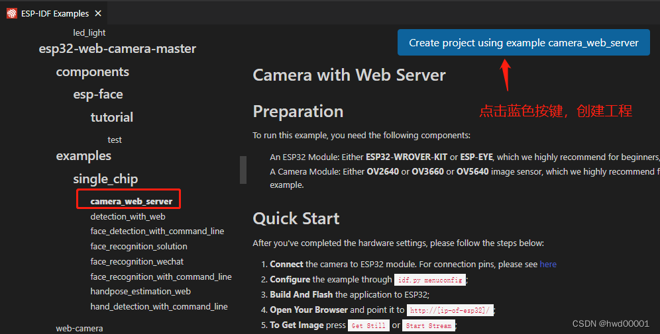Select the examples entry in the tree
Screen dimensions: 660x334
(83, 156)
